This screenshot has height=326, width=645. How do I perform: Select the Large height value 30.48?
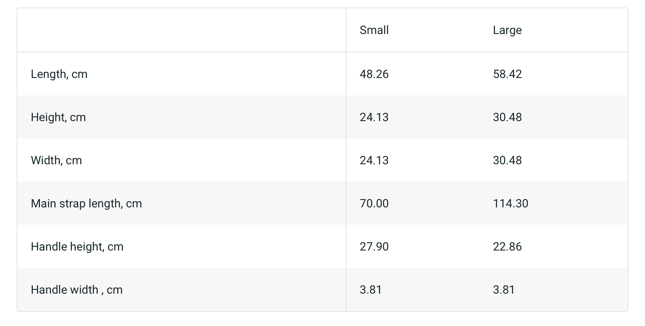tap(507, 117)
